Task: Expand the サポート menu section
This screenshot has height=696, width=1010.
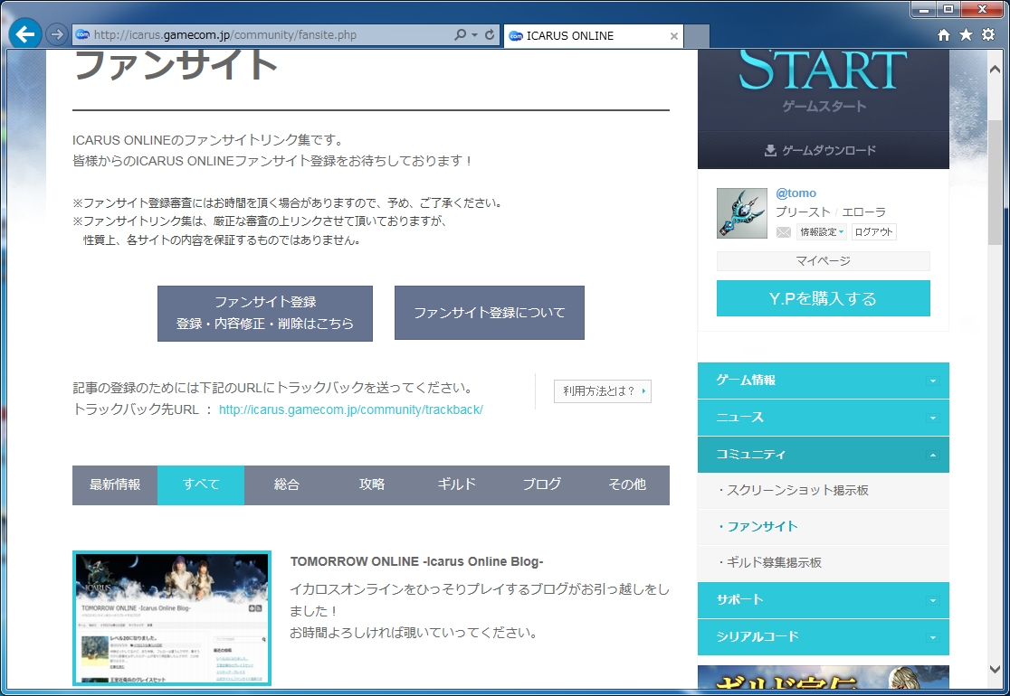Action: click(824, 599)
